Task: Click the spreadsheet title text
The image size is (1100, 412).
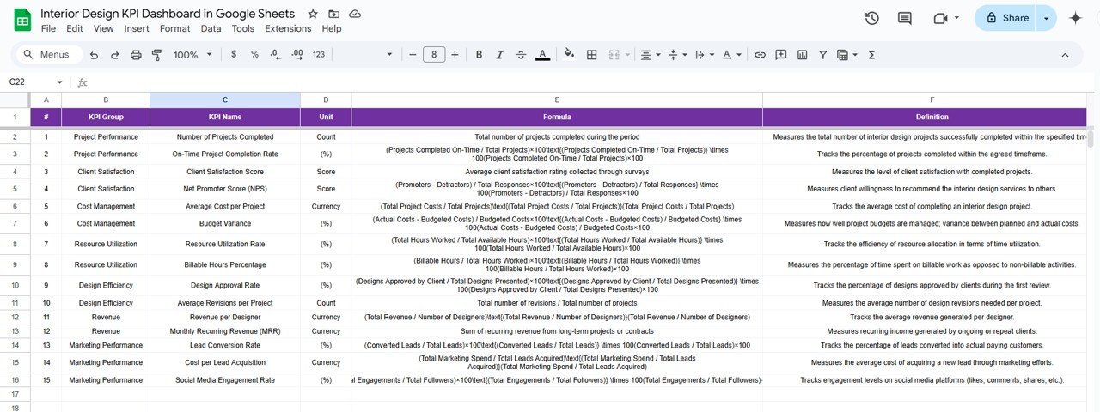Action: pyautogui.click(x=168, y=14)
